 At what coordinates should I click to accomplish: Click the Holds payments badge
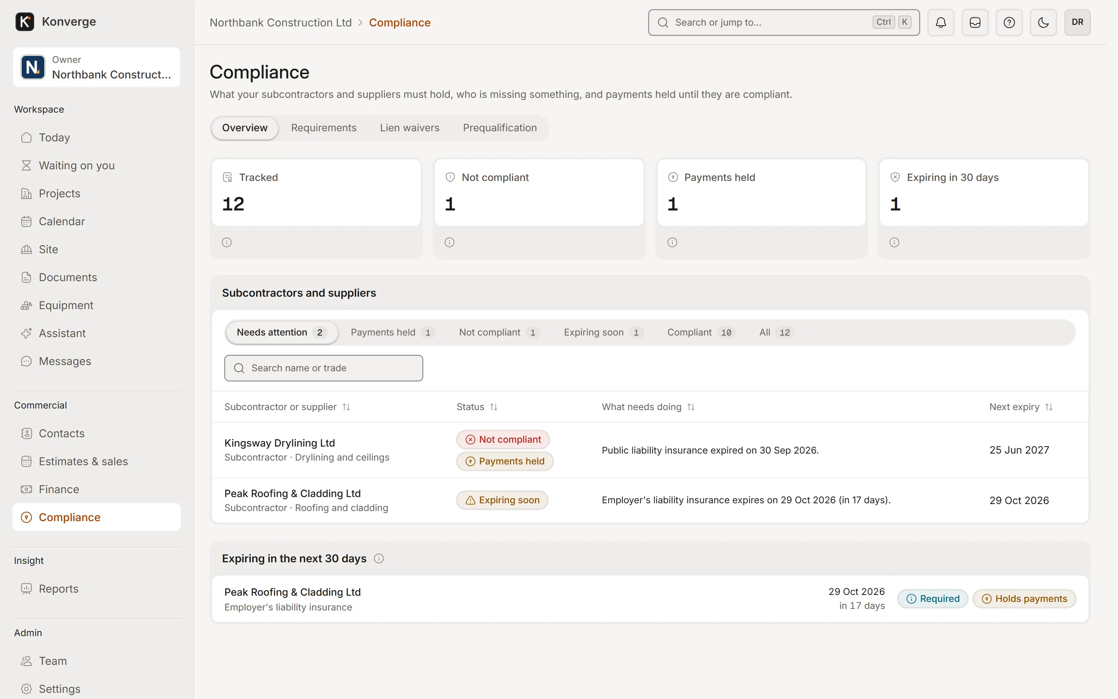pos(1024,599)
